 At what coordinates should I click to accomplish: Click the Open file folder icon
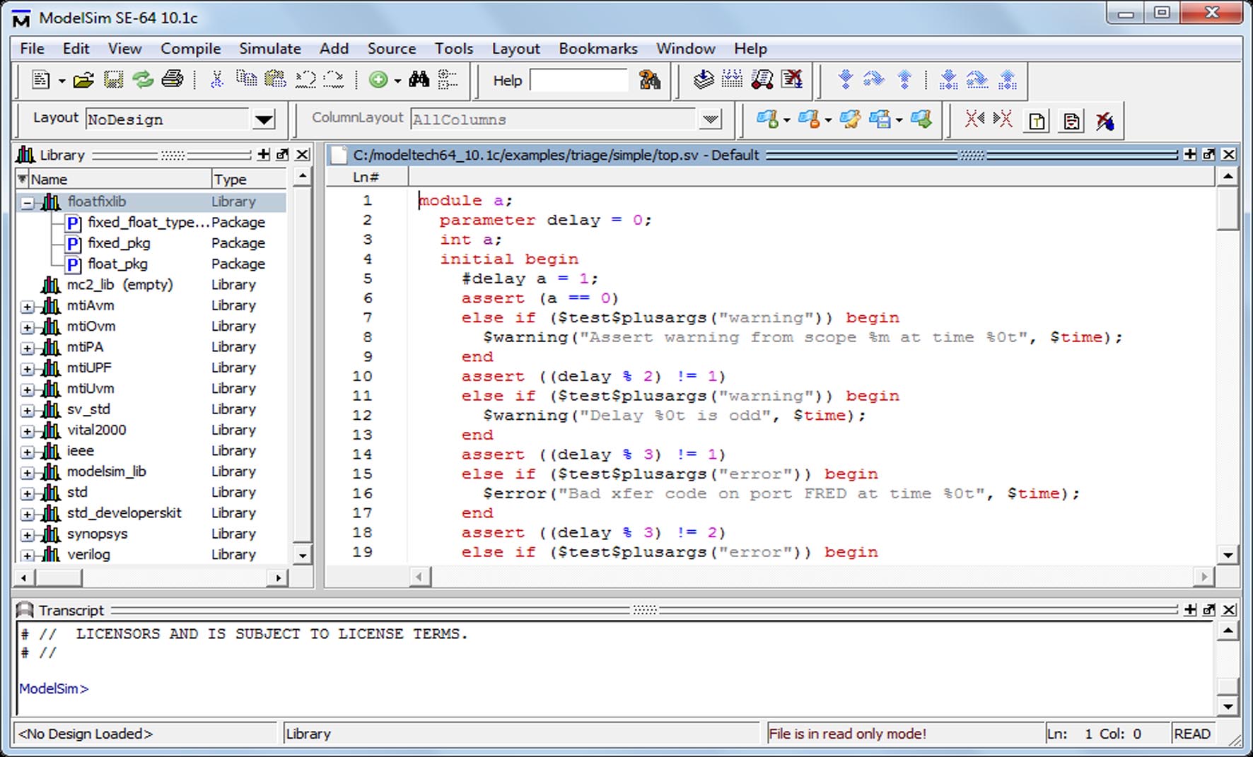(83, 80)
